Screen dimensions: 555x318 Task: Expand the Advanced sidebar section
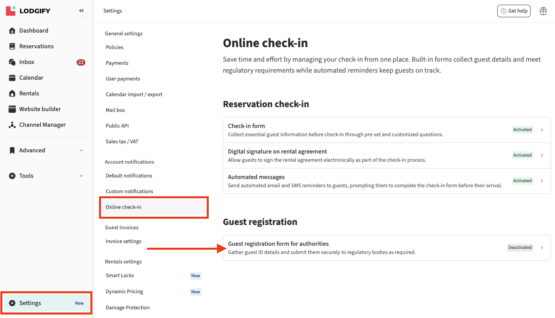tap(81, 150)
